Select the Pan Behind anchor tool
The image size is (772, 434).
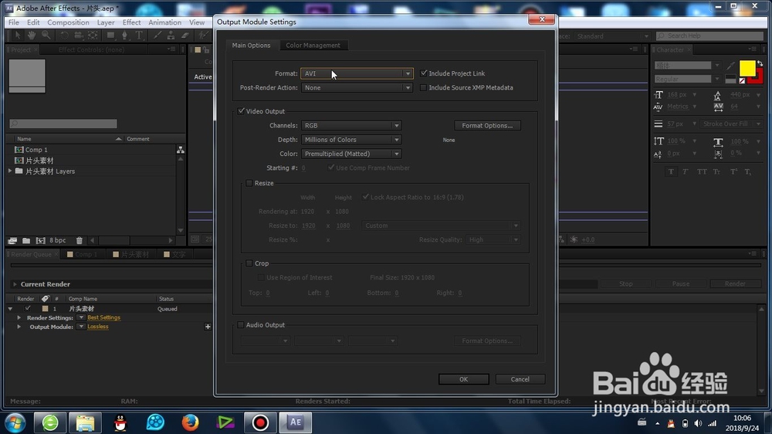(93, 35)
